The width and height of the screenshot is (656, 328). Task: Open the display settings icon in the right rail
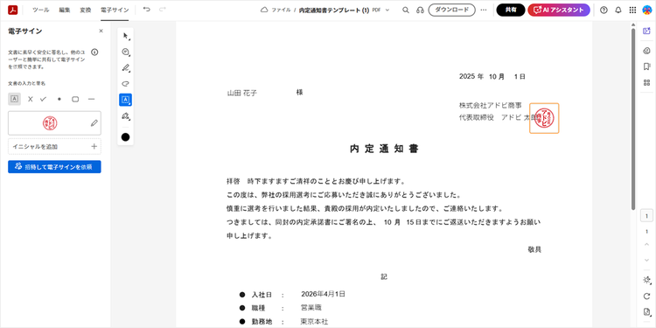(x=646, y=280)
